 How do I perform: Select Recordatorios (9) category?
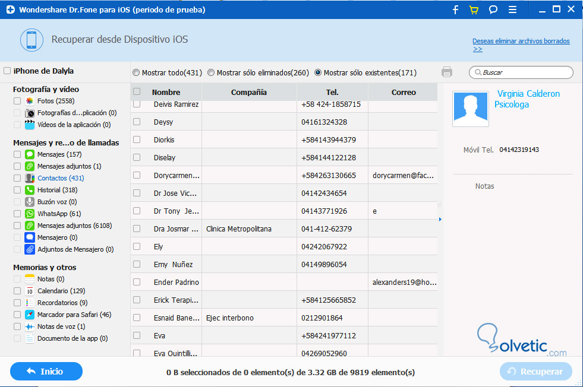[x=62, y=303]
